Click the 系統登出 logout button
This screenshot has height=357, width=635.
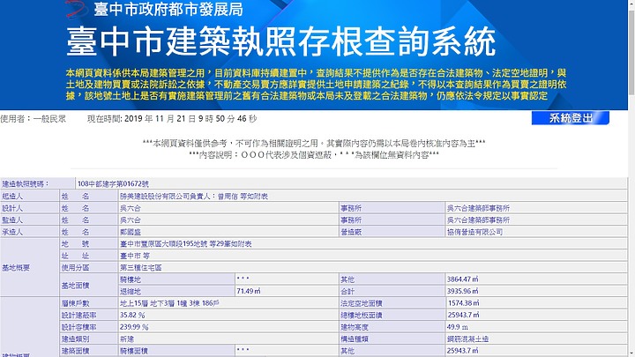(x=571, y=118)
